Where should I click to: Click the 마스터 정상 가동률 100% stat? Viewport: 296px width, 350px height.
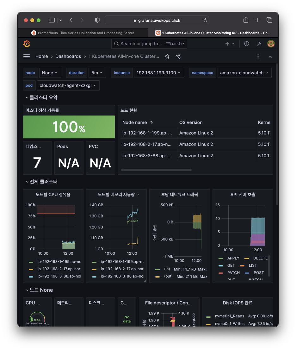point(69,127)
